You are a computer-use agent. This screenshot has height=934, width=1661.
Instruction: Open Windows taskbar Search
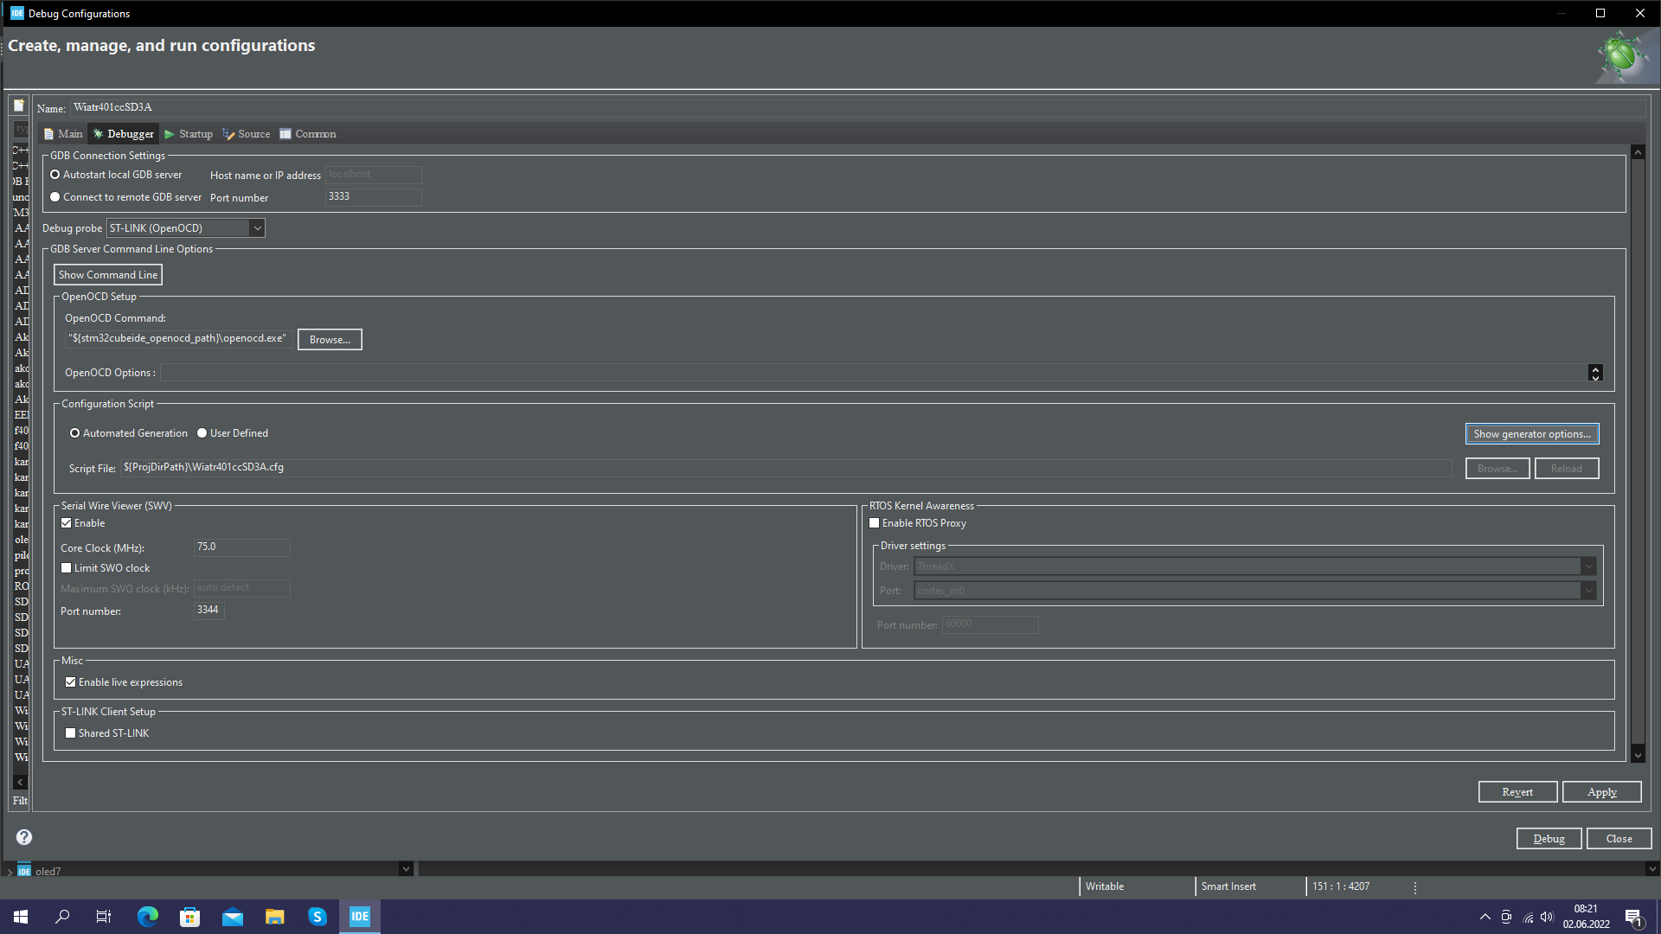(x=62, y=917)
